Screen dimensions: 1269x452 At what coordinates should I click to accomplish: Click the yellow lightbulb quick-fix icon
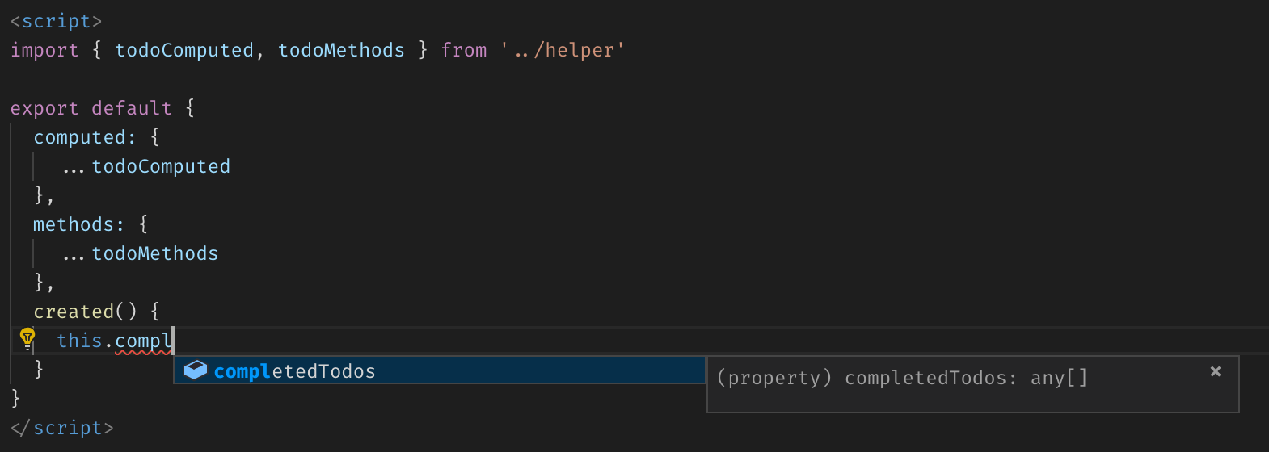point(27,337)
